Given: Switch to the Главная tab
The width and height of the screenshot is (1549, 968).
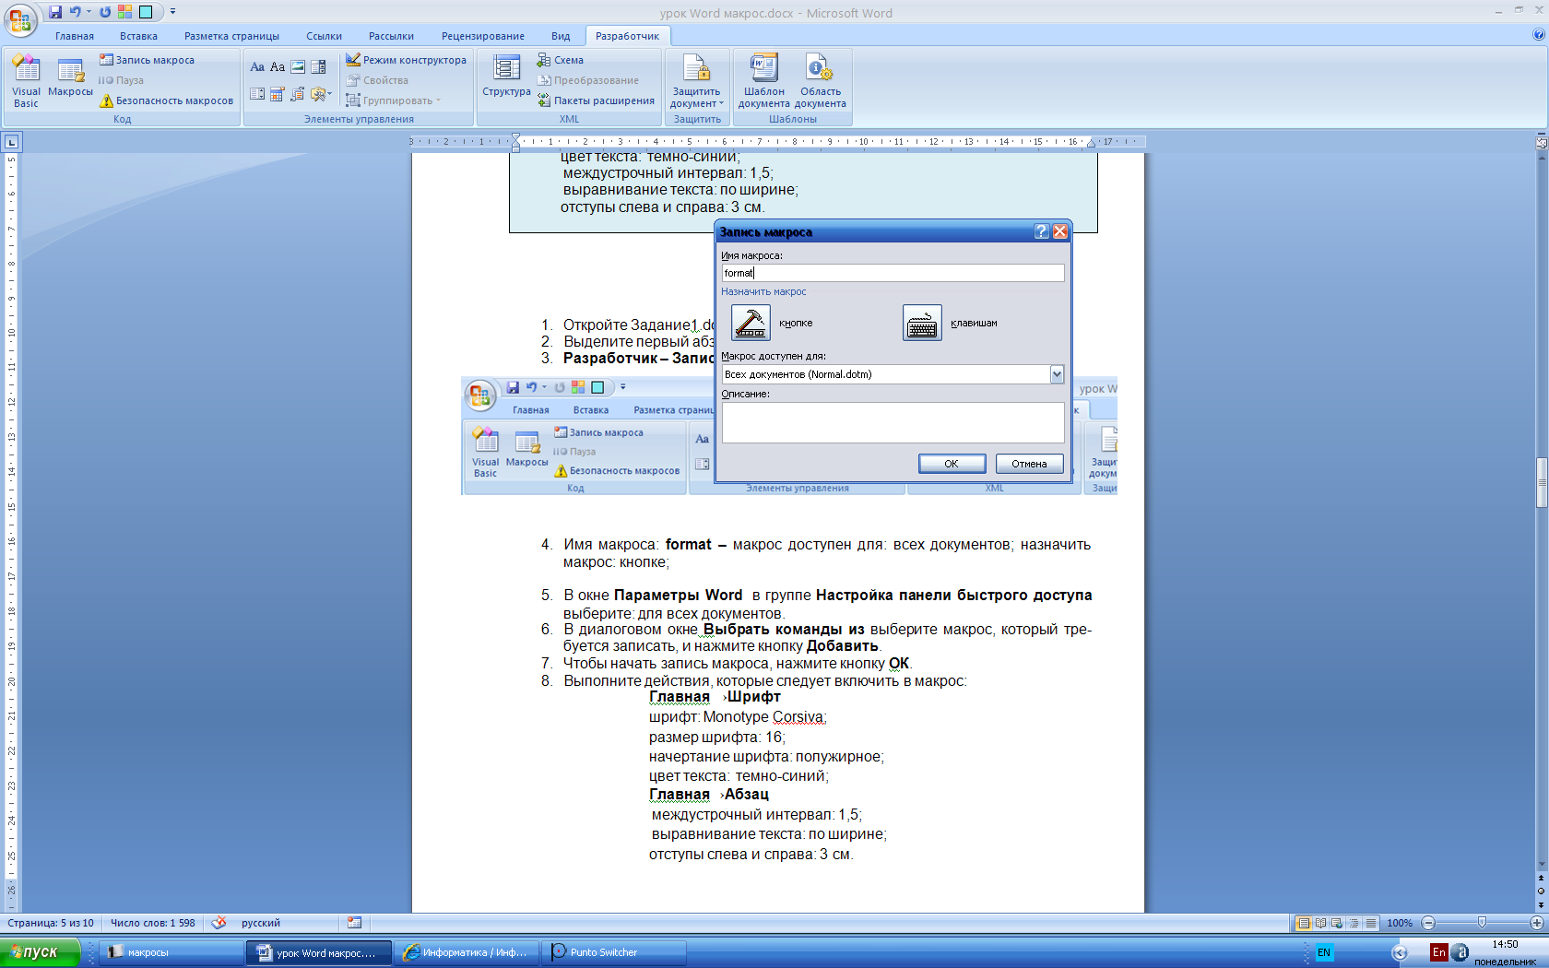Looking at the screenshot, I should tap(75, 36).
